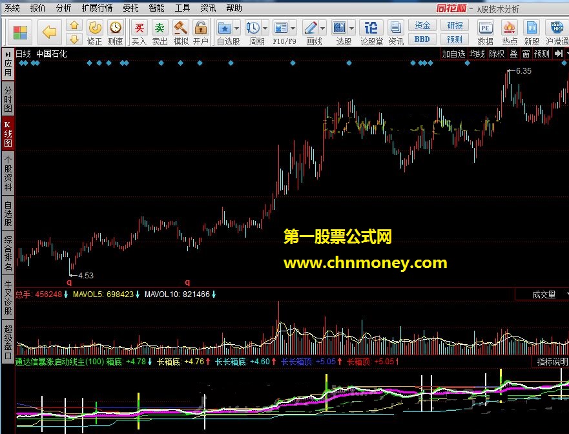Screen dimensions: 569x434
Task: Toggle the 窗 window option
Action: [x=526, y=54]
